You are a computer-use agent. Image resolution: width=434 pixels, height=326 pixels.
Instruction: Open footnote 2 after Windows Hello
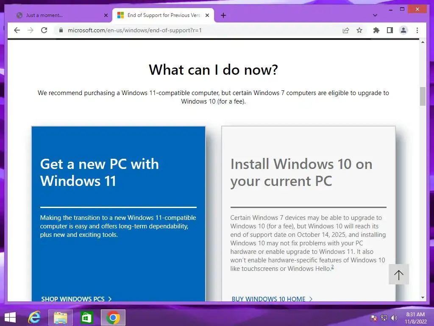point(332,267)
